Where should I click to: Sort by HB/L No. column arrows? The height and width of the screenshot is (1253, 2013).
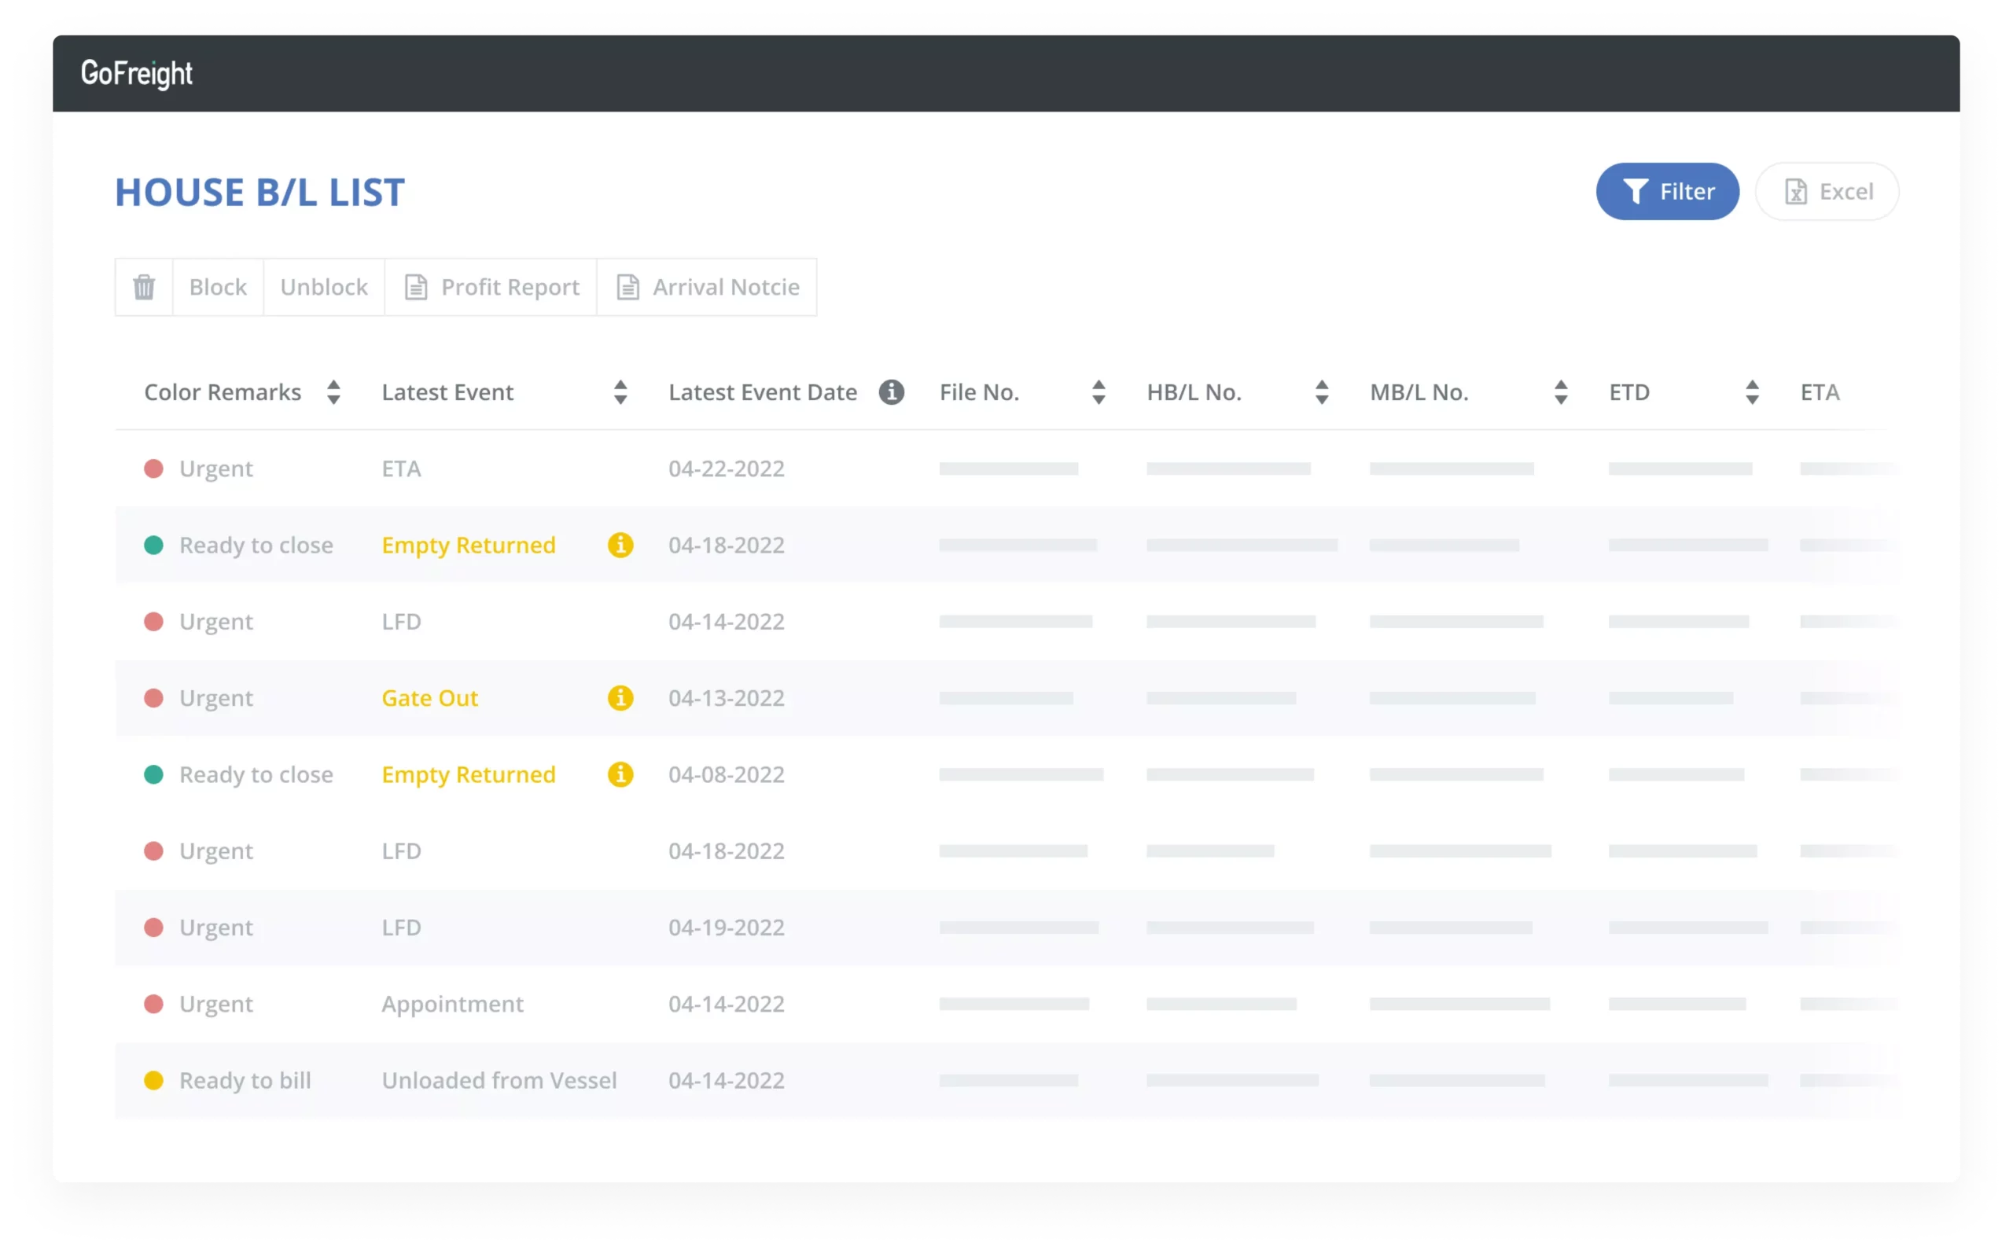click(x=1321, y=392)
